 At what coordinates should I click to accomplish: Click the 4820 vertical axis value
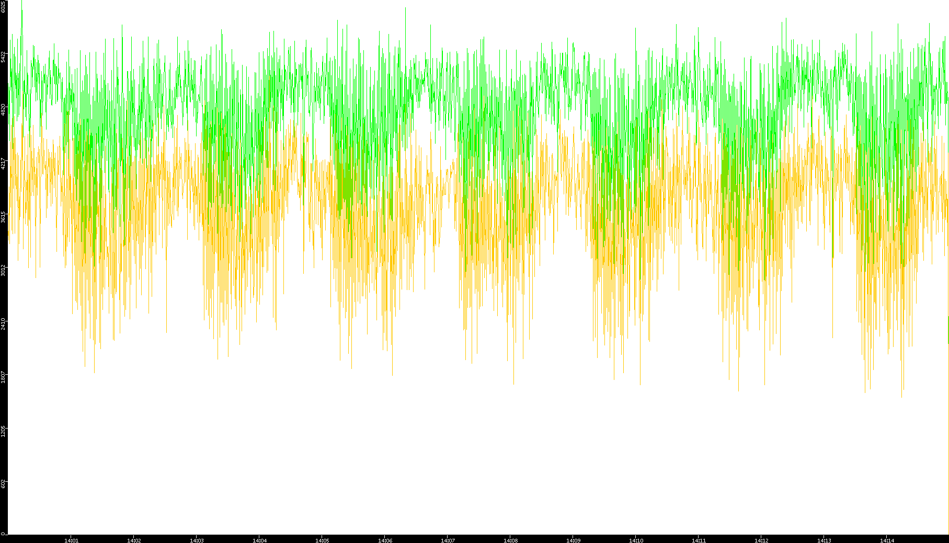(x=4, y=110)
